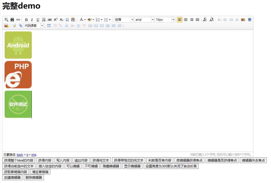Select the PHP image in the editor
The width and height of the screenshot is (271, 183).
tap(18, 75)
